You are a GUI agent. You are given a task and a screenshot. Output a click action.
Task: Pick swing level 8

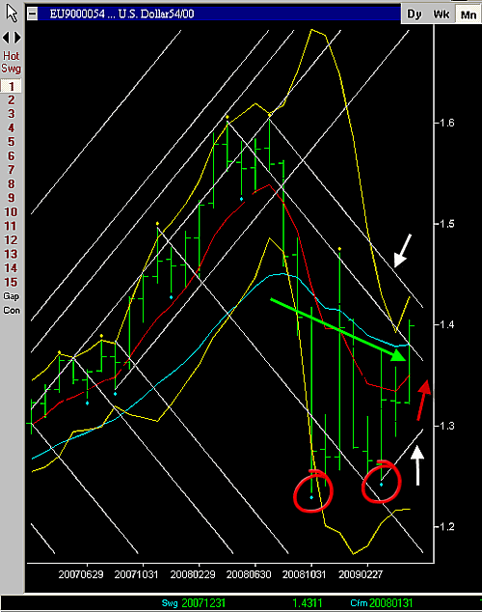(12, 183)
